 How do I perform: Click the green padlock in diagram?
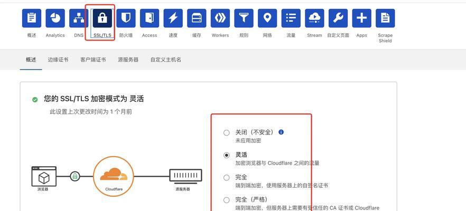click(x=75, y=176)
